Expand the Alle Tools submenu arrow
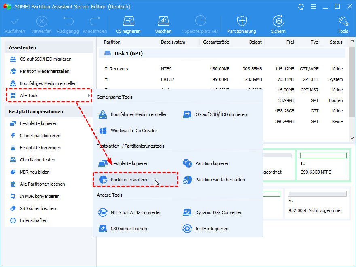The height and width of the screenshot is (267, 356). click(89, 95)
